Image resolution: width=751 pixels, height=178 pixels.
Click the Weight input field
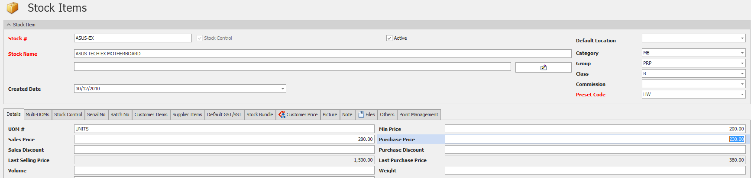coord(595,170)
